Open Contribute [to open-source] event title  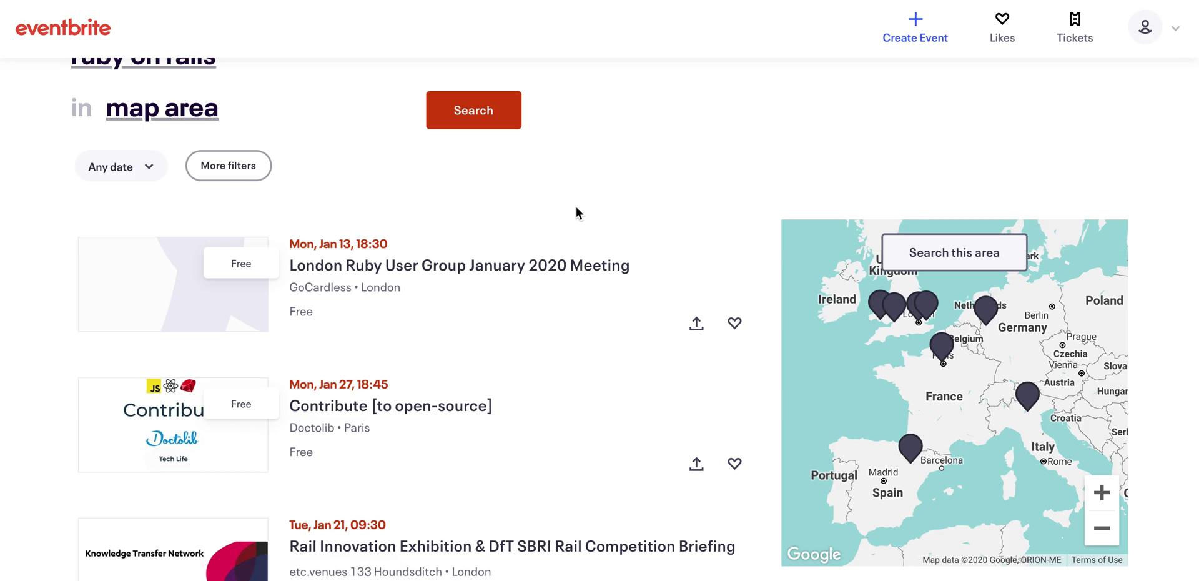[390, 405]
